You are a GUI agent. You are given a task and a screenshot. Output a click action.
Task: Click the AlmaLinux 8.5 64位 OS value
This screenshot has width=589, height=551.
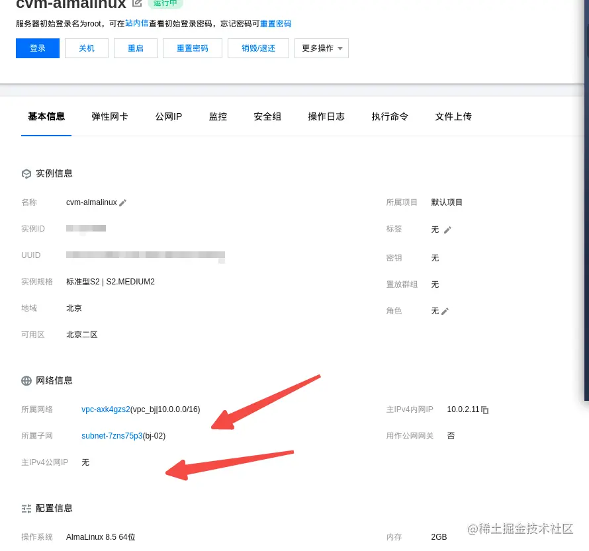tap(101, 536)
